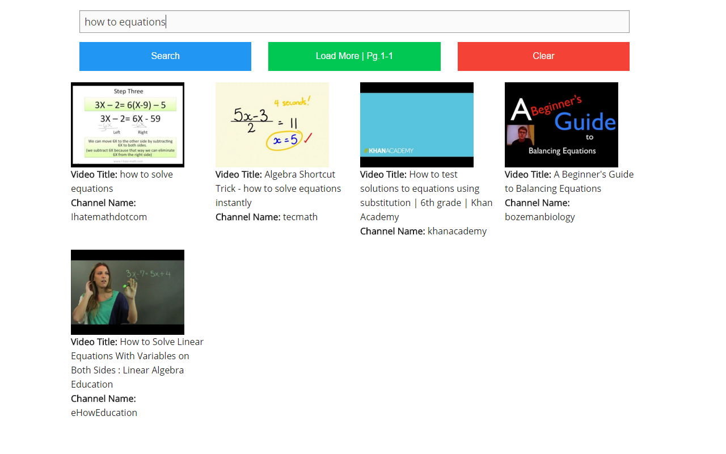Image resolution: width=726 pixels, height=454 pixels.
Task: Open the eHowEducation channel link
Action: (x=104, y=413)
